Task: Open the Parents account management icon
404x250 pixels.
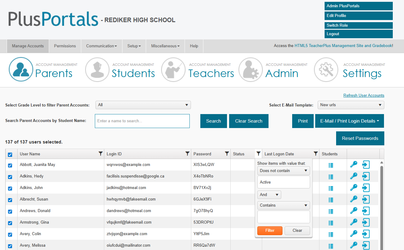Action: coord(21,69)
